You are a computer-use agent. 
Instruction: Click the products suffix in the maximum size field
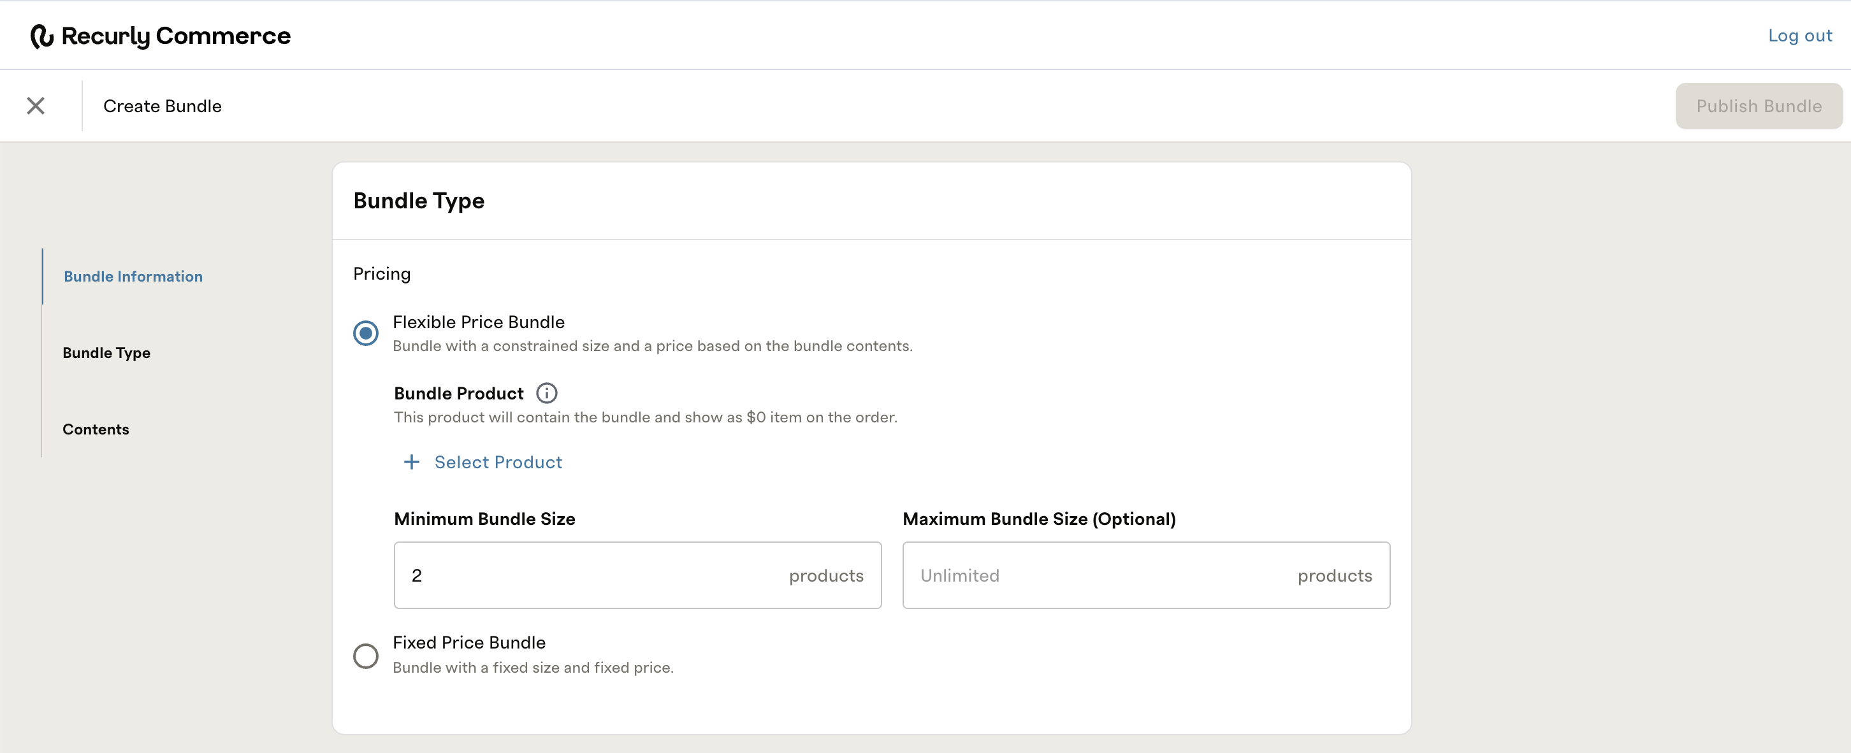(x=1334, y=575)
